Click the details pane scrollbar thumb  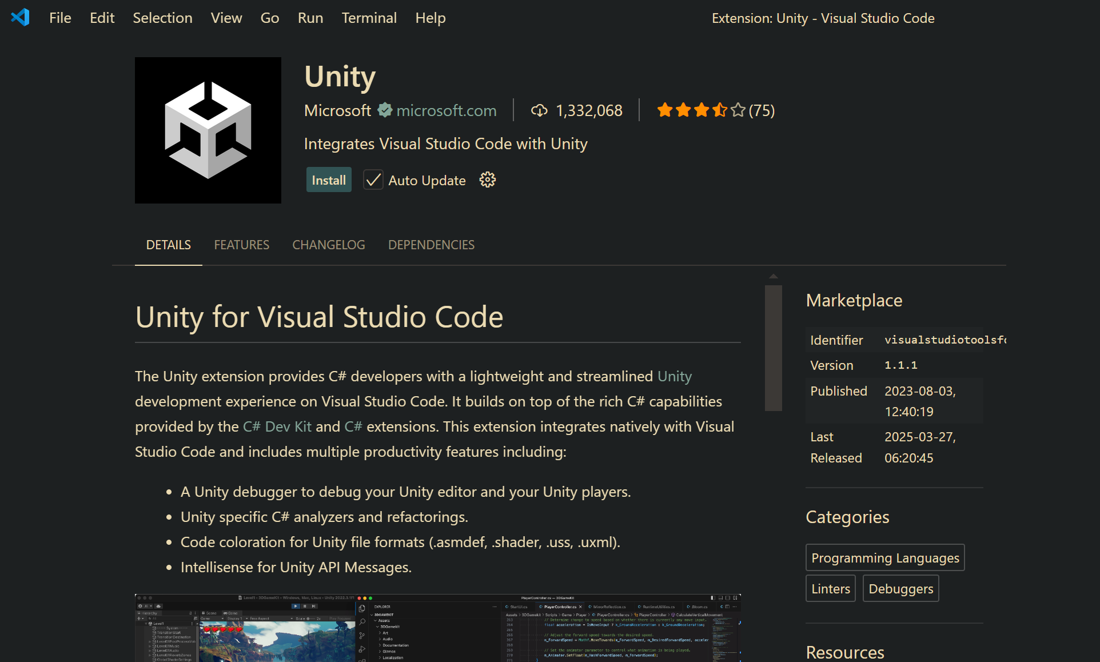click(773, 348)
